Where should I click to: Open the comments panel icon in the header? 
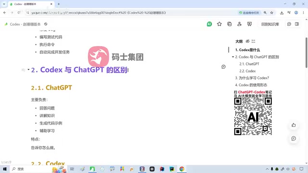(x=289, y=24)
